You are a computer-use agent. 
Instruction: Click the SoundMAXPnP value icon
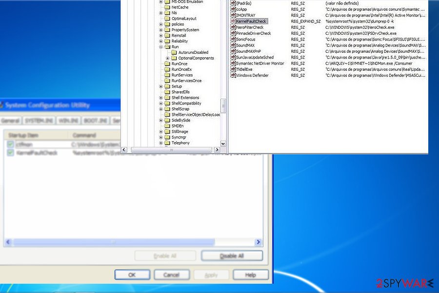click(233, 51)
